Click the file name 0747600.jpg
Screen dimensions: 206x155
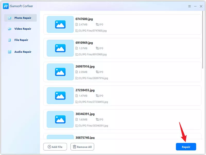84,19
